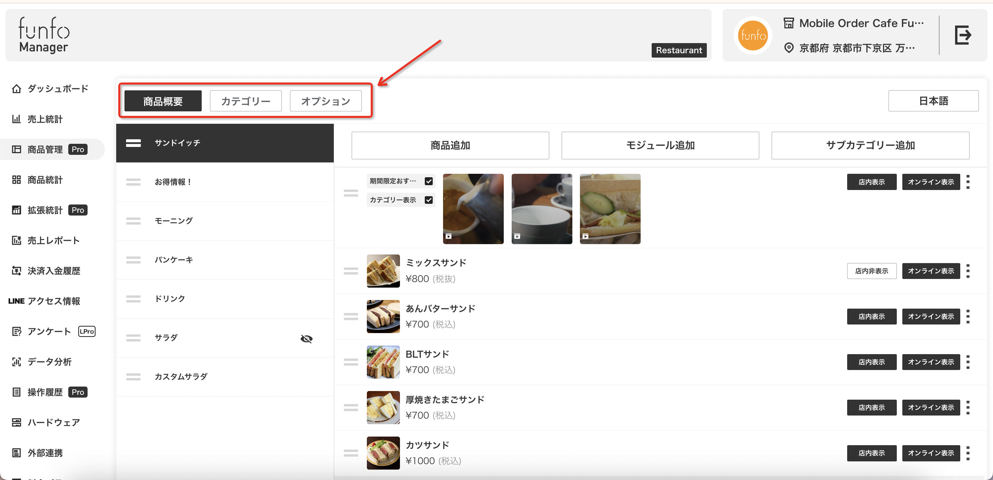Click the location pin icon by address
This screenshot has height=480, width=993.
click(x=789, y=48)
